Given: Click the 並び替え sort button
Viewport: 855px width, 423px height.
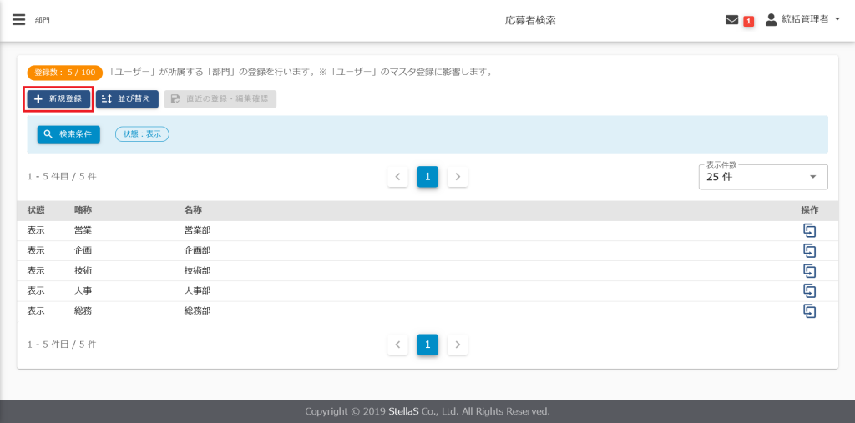Looking at the screenshot, I should 127,99.
